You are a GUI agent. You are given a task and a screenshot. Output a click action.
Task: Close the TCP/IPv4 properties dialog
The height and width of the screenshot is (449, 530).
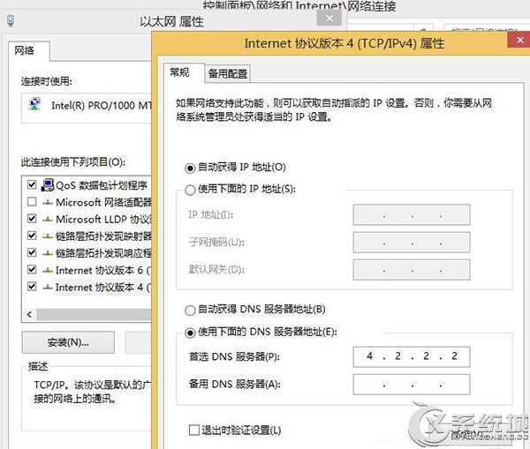tap(519, 41)
